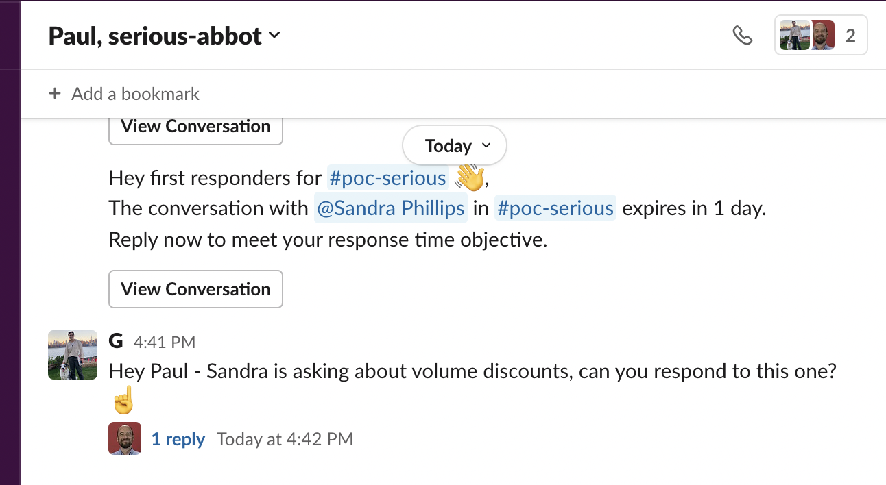Start a call with the phone icon
This screenshot has width=886, height=485.
tap(742, 36)
